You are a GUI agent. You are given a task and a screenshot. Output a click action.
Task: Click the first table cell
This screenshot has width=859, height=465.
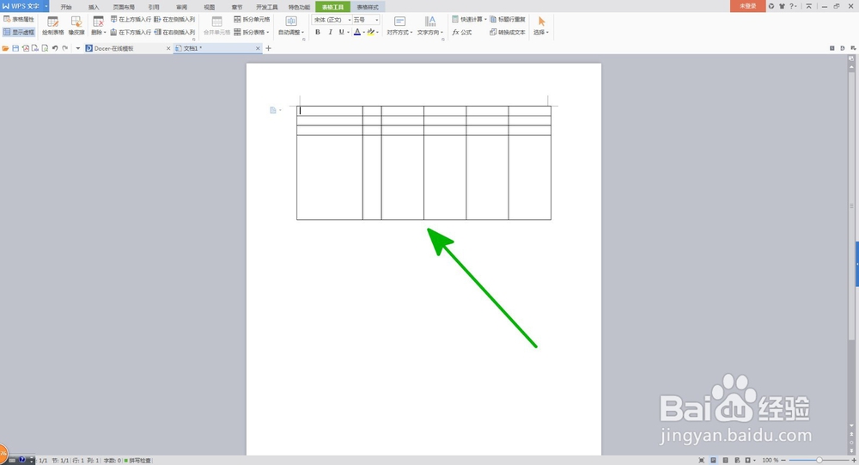[x=330, y=111]
